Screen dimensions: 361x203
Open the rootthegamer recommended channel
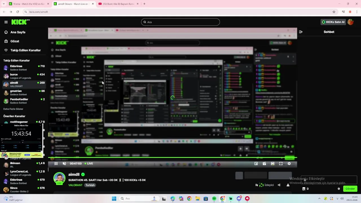24,123
